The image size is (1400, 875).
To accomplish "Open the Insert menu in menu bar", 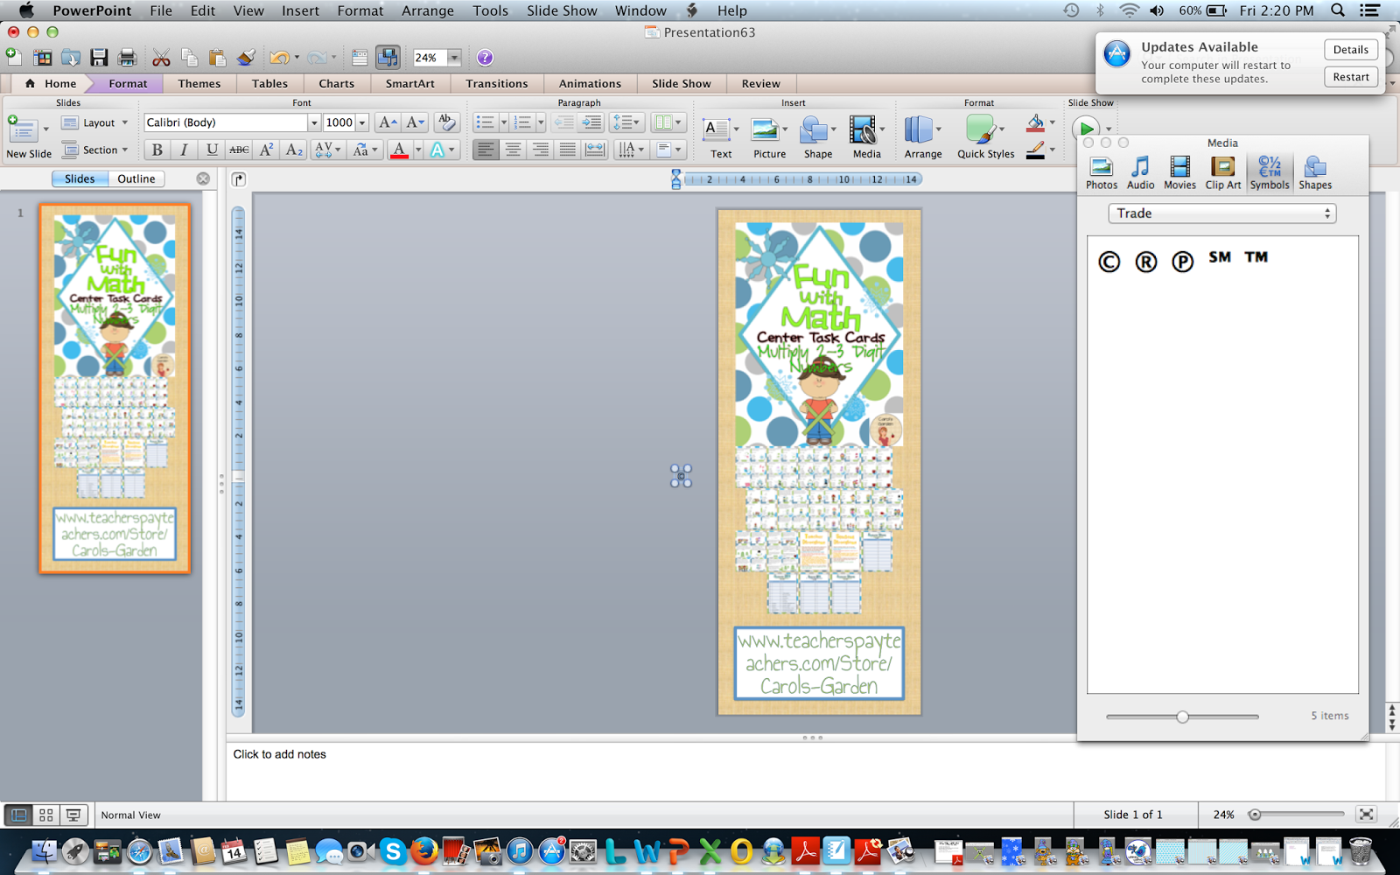I will (x=300, y=10).
